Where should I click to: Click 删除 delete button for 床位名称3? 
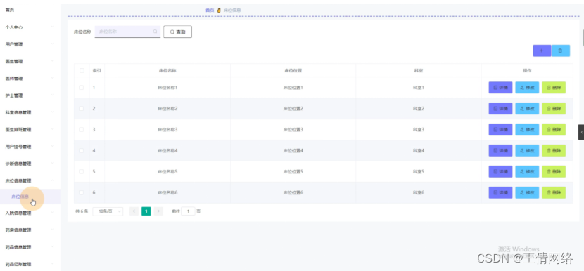554,129
